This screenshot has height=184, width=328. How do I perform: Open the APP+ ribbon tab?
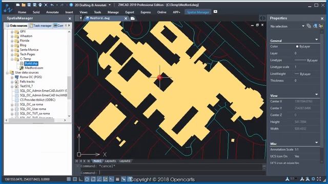tap(176, 12)
